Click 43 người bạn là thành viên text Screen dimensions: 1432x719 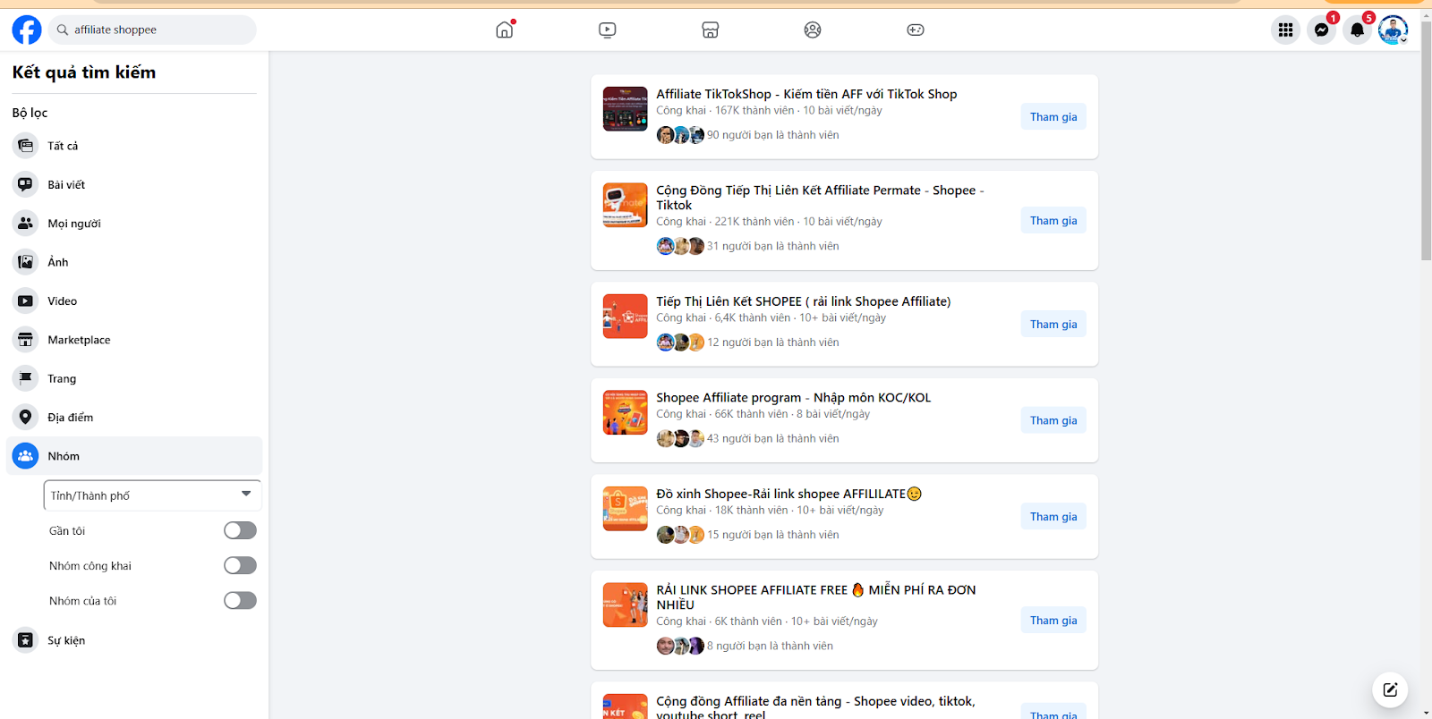tap(773, 438)
